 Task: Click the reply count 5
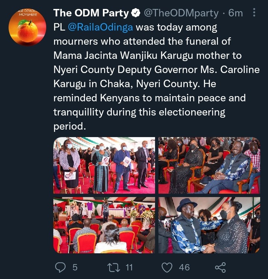(x=75, y=267)
